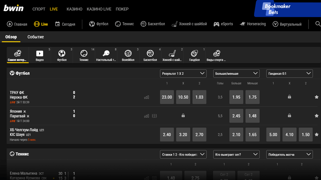The height and width of the screenshot is (180, 321).
Task: Switch to the Событие tab
Action: [36, 37]
